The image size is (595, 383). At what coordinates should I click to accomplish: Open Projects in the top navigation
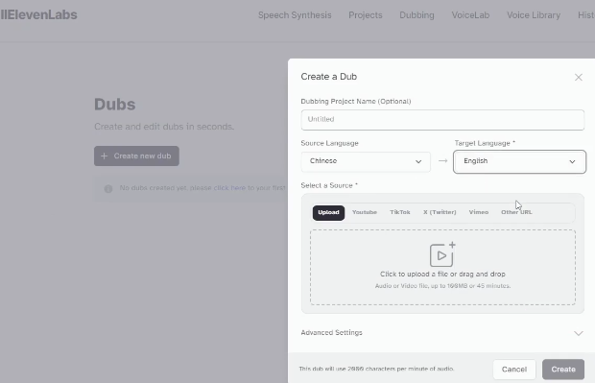point(366,15)
